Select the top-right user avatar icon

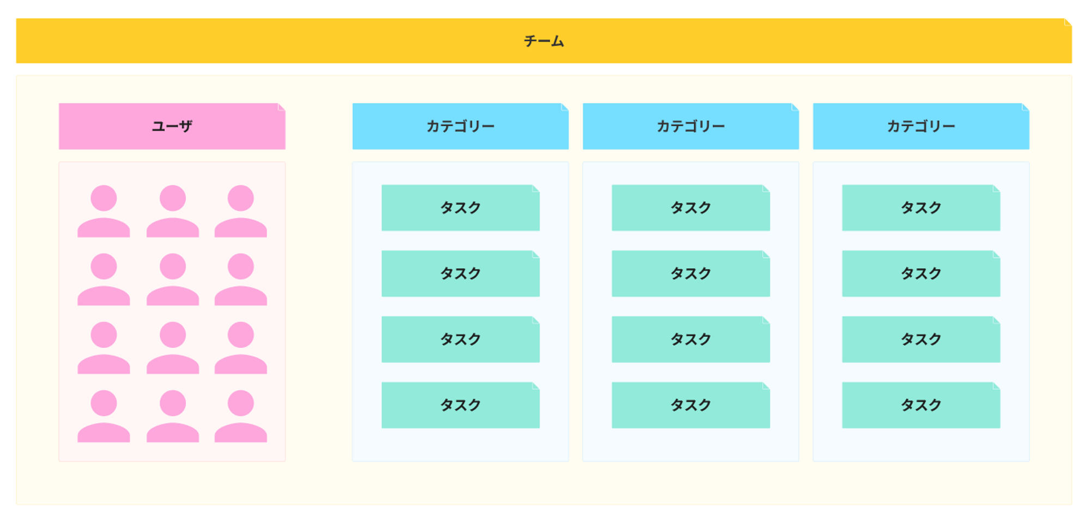click(x=240, y=211)
